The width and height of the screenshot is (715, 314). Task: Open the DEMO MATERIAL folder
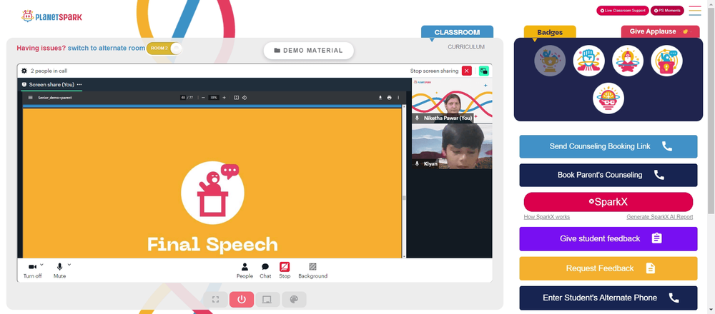tap(309, 51)
